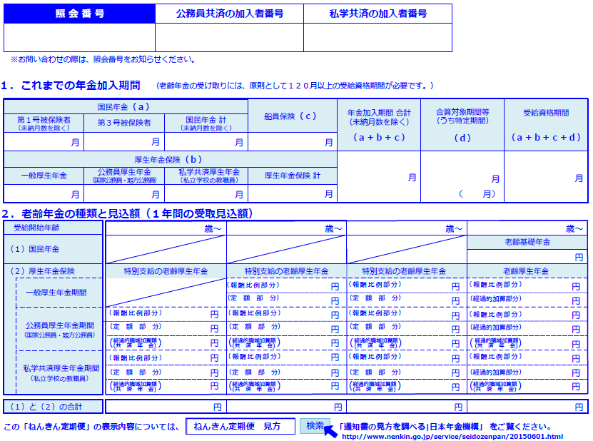This screenshot has height=441, width=593.
Task: Click the ※お問い合わせの際は note text
Action: click(x=103, y=59)
